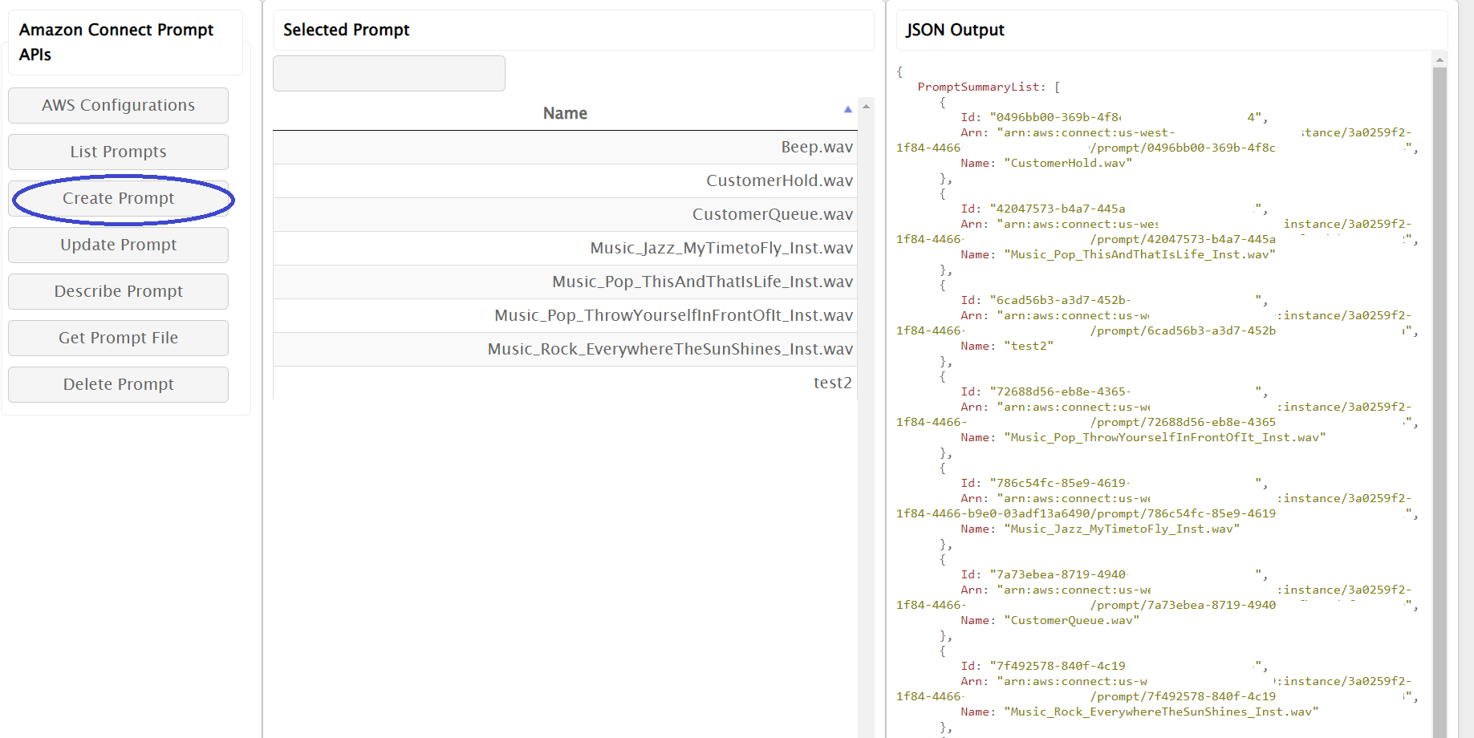Viewport: 1474px width, 738px height.
Task: Select the Music_Jazz_MyTimetoFly_Inst.wav row
Action: 565,248
